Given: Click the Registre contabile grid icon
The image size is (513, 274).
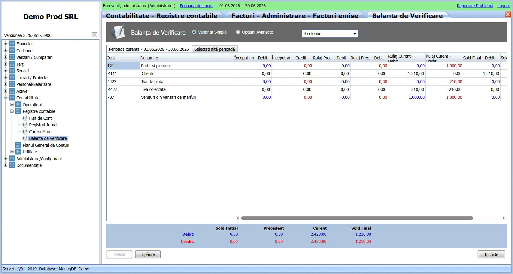Looking at the screenshot, I should coord(18,111).
